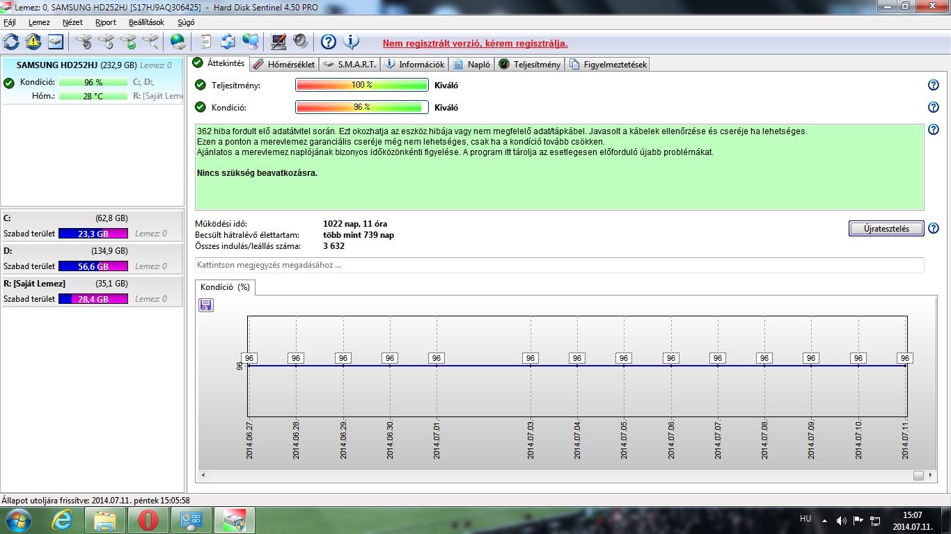Screen dimensions: 951x534
Task: Click the refresh-with-warning toolbar icon
Action: (x=33, y=42)
